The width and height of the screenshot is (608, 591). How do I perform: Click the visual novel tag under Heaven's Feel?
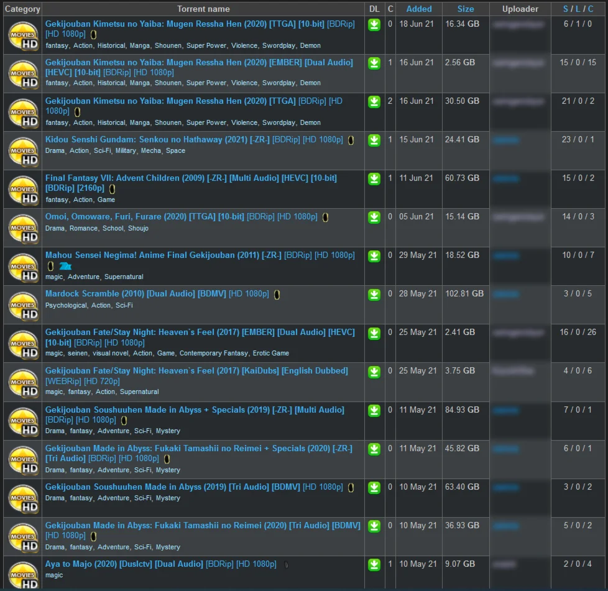(x=110, y=354)
